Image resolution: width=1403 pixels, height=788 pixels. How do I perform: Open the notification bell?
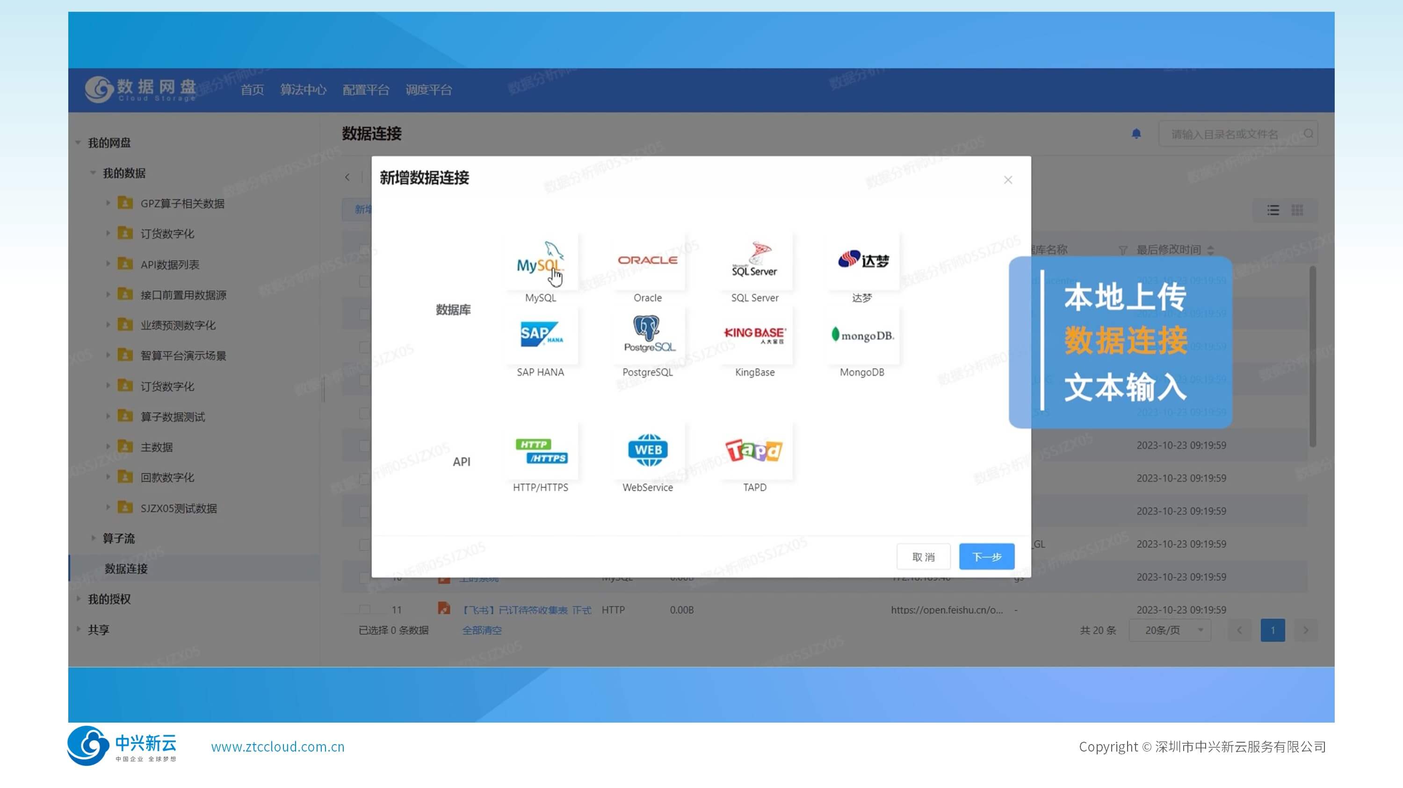(1136, 134)
